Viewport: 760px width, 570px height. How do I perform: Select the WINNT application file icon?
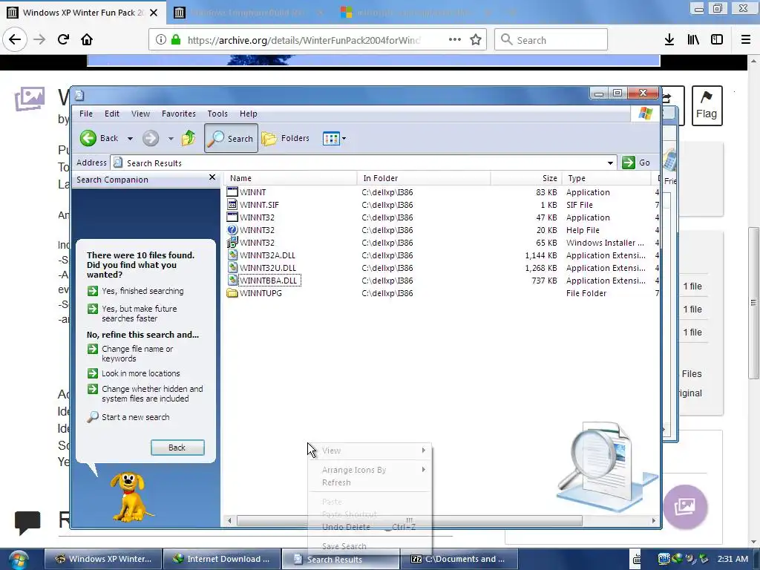232,192
